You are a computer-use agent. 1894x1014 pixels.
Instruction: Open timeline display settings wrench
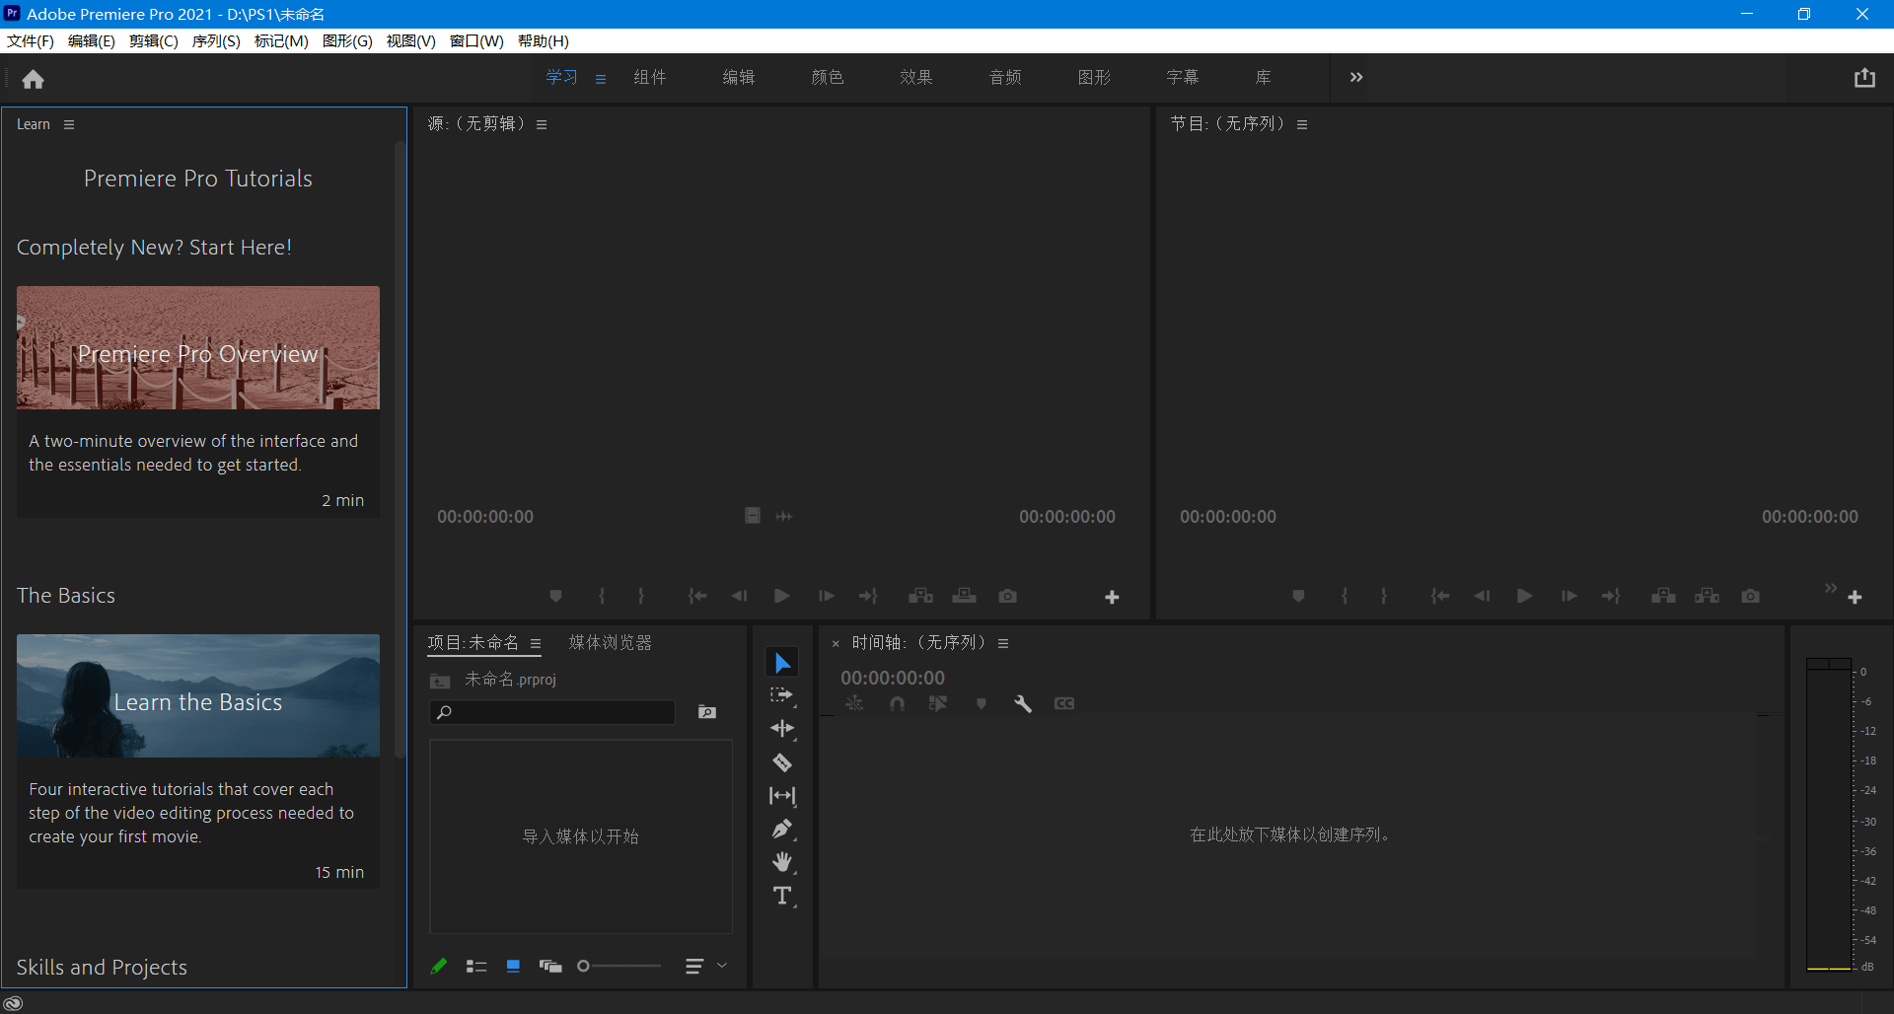click(x=1023, y=703)
